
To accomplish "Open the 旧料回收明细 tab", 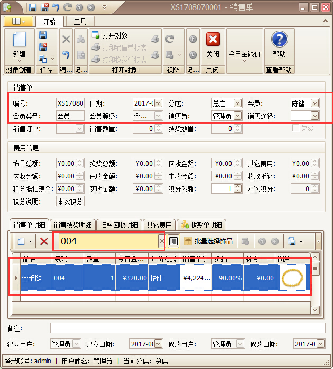I will tap(119, 225).
